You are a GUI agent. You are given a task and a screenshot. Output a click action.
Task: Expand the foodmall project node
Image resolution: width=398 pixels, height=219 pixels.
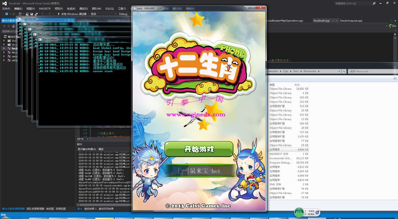click(4, 48)
